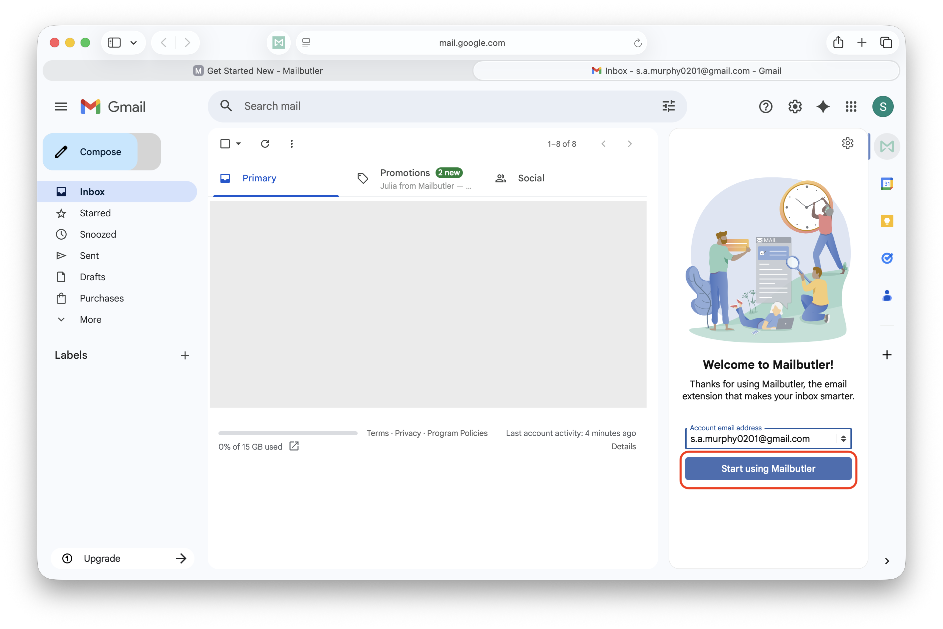This screenshot has height=629, width=943.
Task: Open storage management external link icon
Action: (294, 446)
